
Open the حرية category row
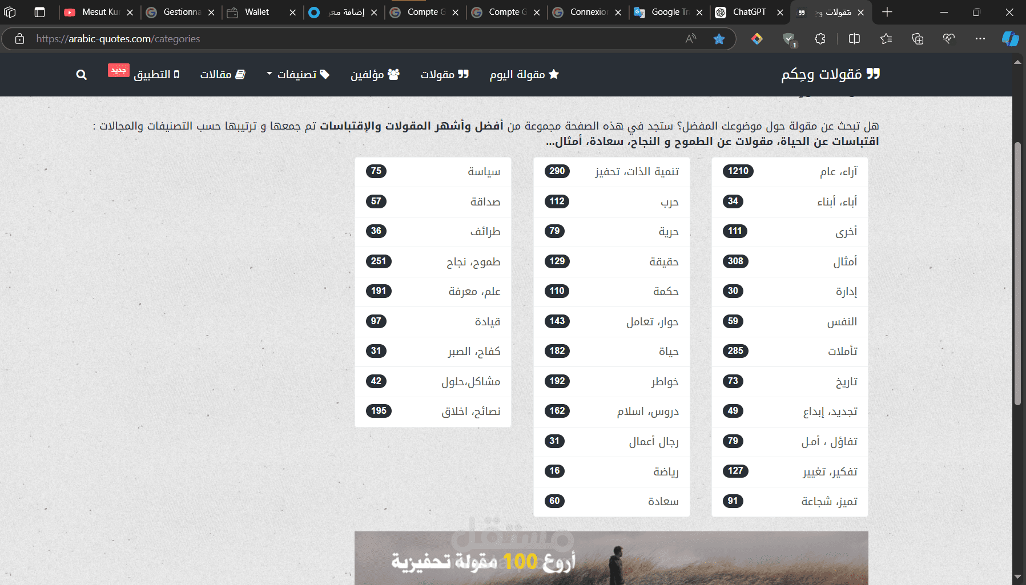click(x=611, y=232)
